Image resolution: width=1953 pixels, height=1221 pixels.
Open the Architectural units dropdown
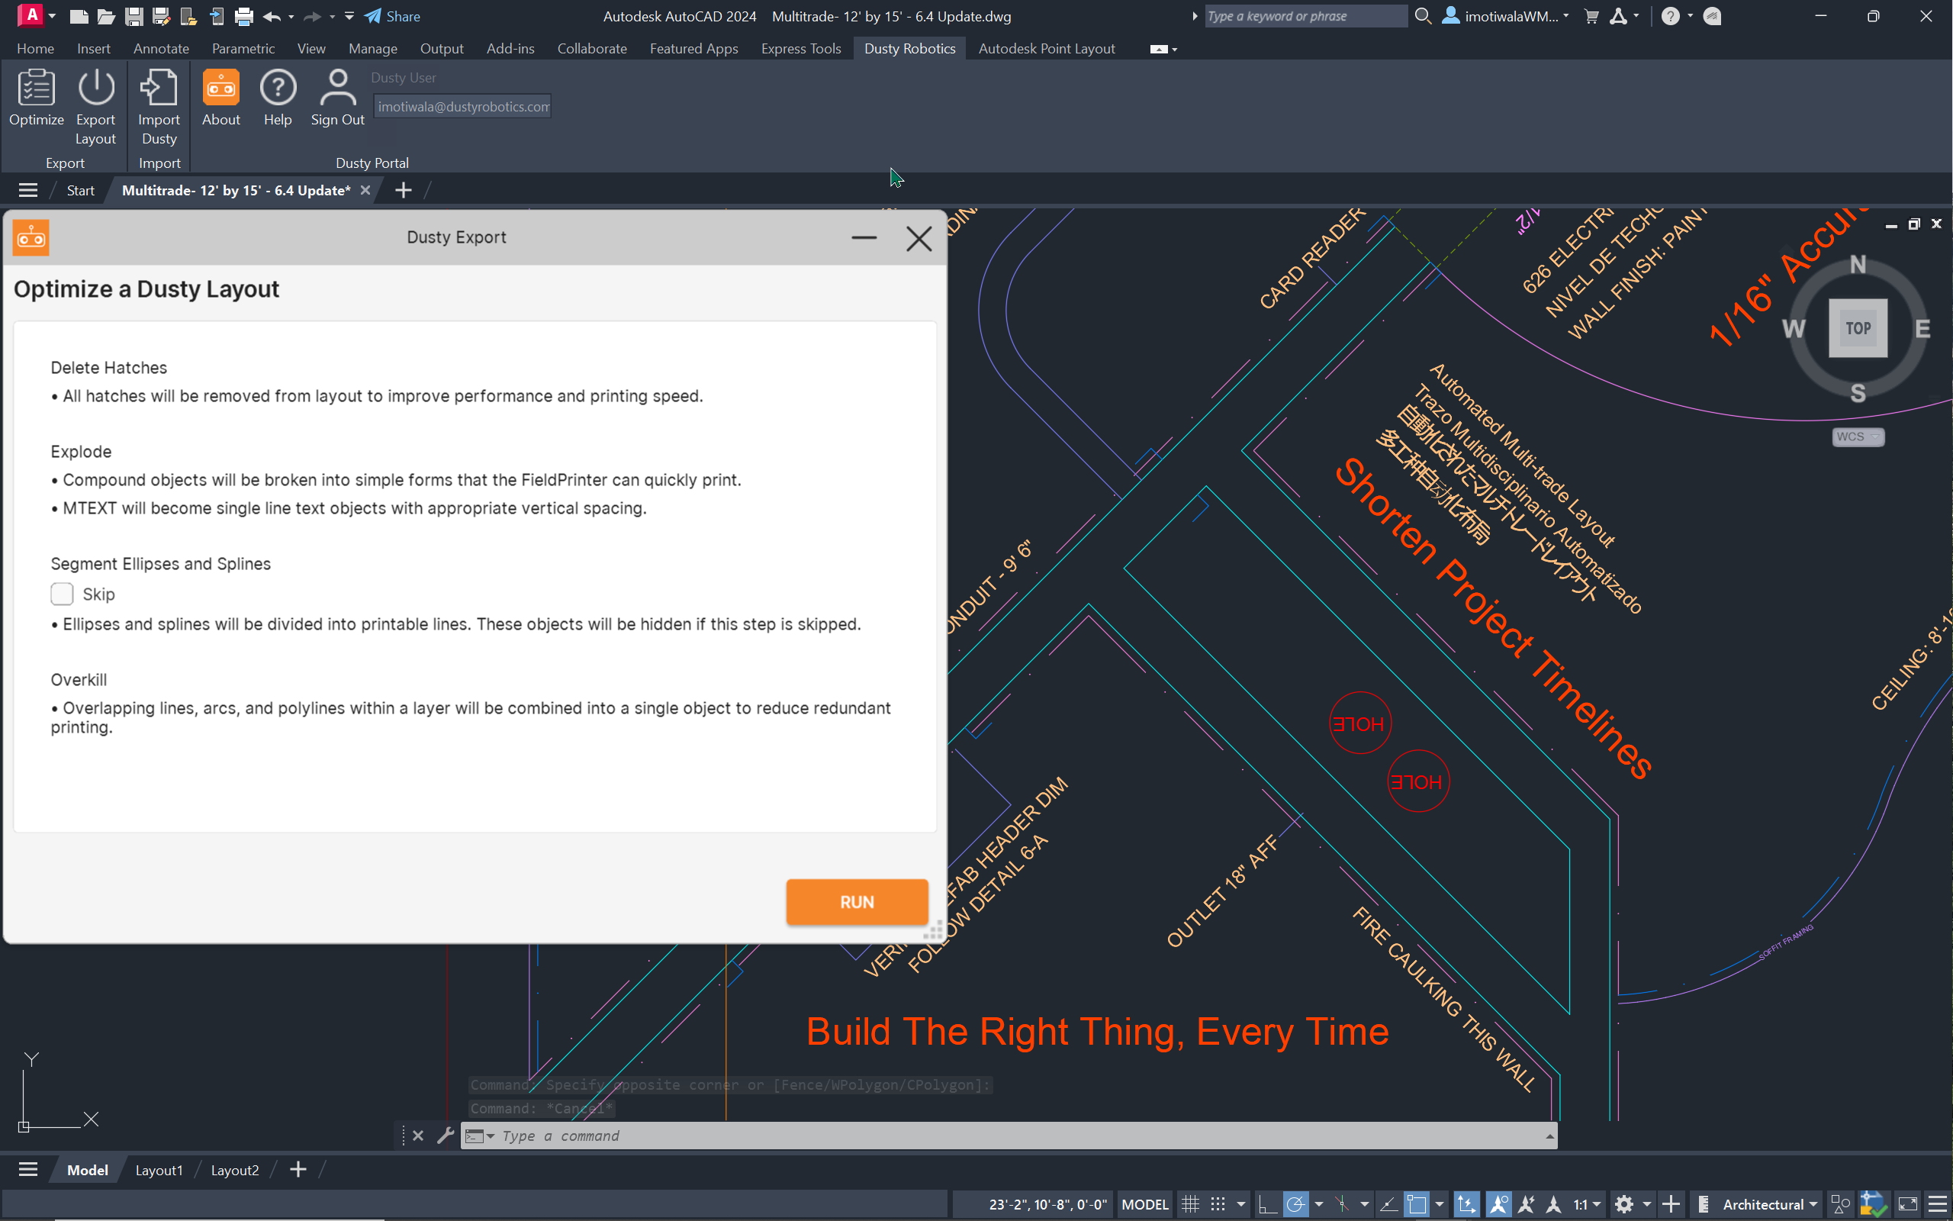point(1769,1204)
